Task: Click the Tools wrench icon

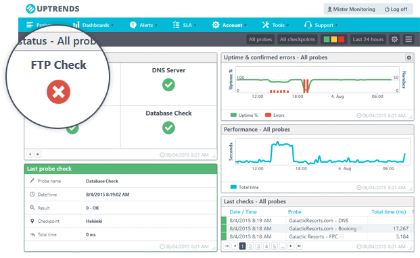Action: (265, 25)
